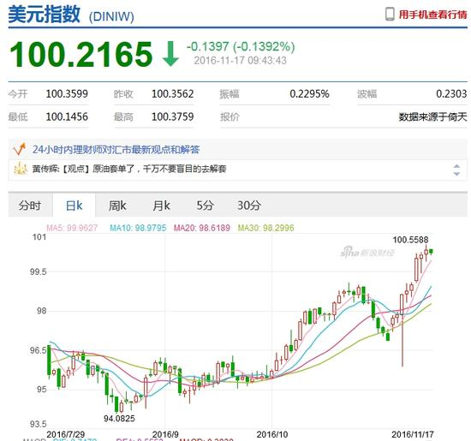This screenshot has height=441, width=471.
Task: Switch to the 分时 chart tab
Action: click(x=30, y=206)
